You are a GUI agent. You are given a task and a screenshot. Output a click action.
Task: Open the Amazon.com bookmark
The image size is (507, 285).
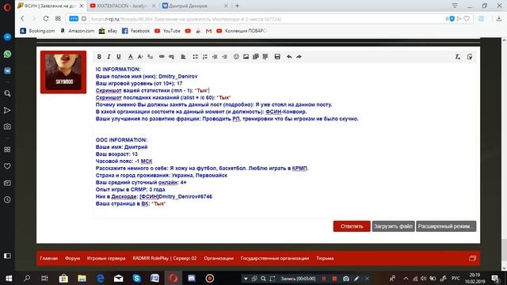coord(78,31)
